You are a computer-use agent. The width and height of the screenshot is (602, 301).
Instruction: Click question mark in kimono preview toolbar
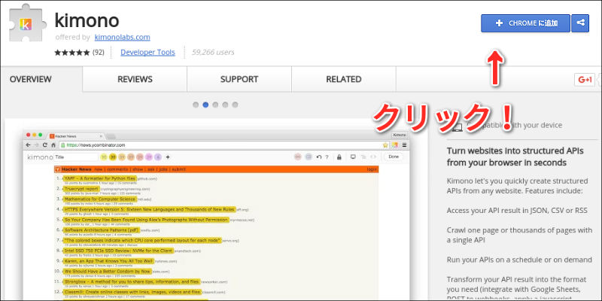(327, 157)
